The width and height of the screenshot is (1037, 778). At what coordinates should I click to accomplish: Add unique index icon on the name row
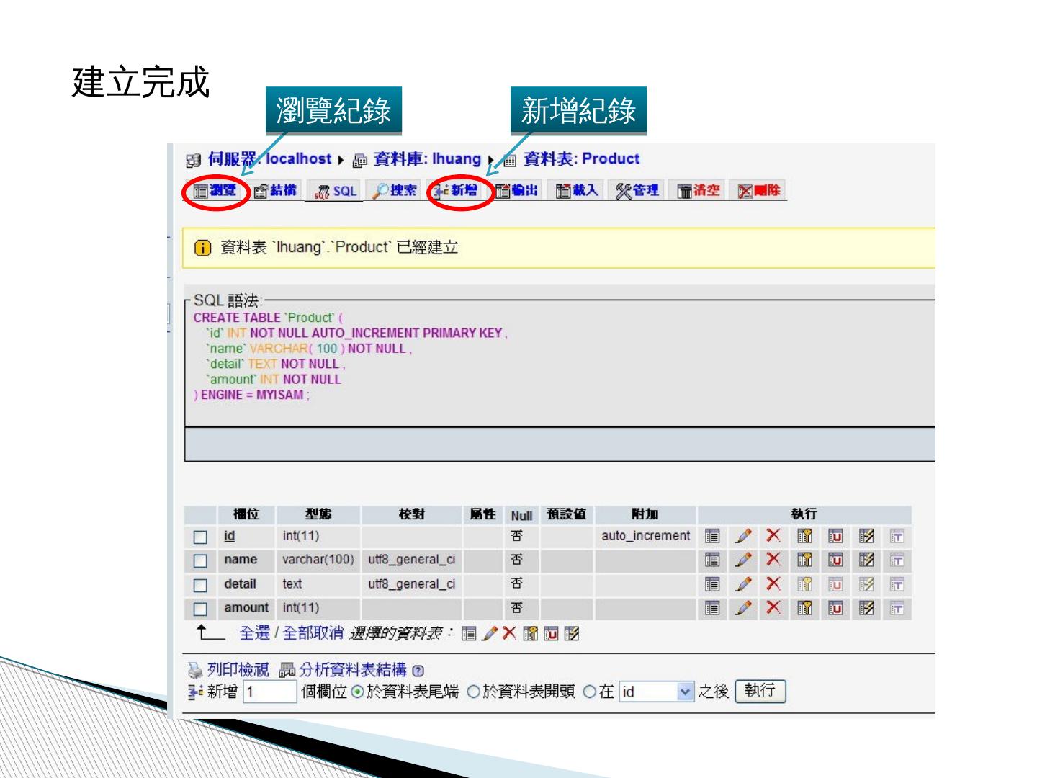(835, 560)
